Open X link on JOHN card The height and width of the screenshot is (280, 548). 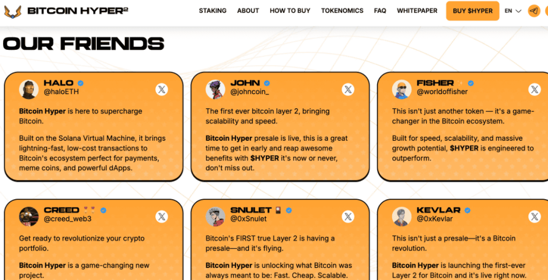[348, 89]
